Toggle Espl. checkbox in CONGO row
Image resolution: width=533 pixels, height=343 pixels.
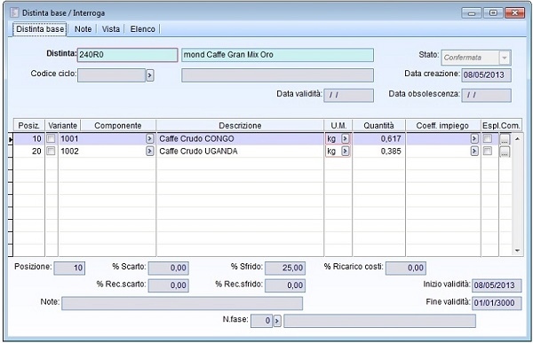click(488, 138)
